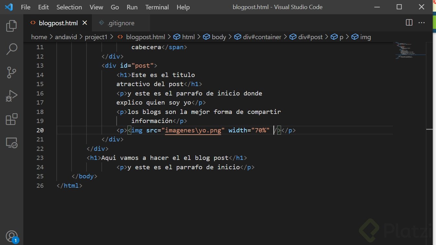Screen dimensions: 436x245
Task: Click 'y este es el parrafo de inicio donde'
Action: 195,93
